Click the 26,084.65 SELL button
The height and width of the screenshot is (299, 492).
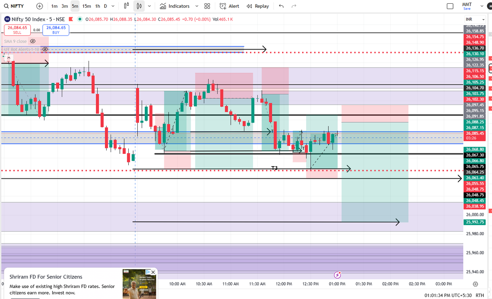[17, 30]
